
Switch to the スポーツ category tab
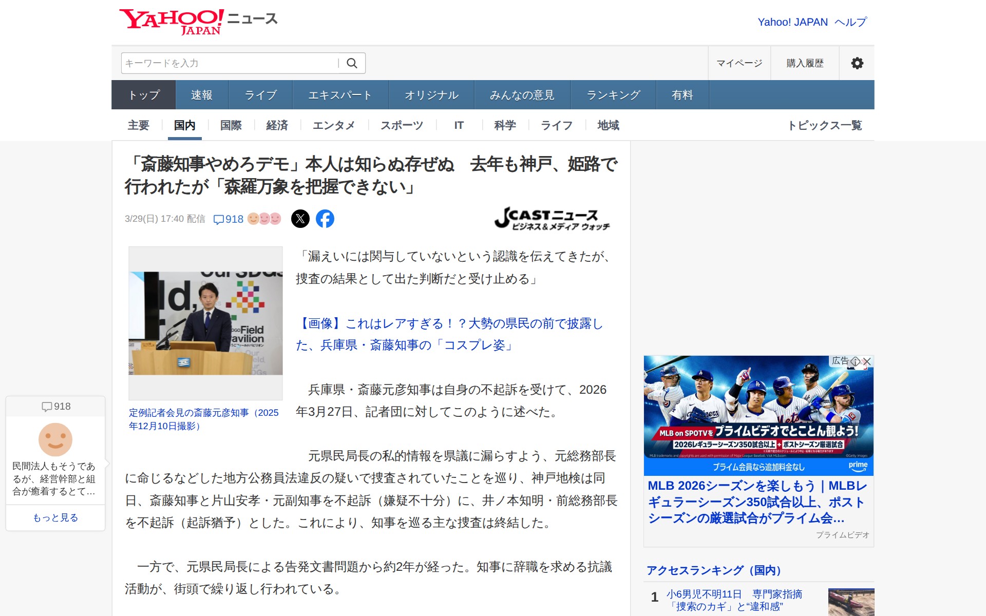[401, 125]
